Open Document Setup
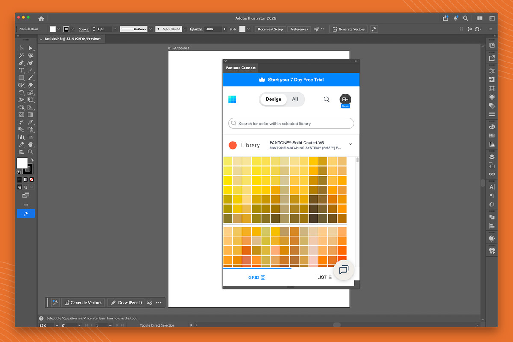Viewport: 513px width, 342px height. point(270,29)
